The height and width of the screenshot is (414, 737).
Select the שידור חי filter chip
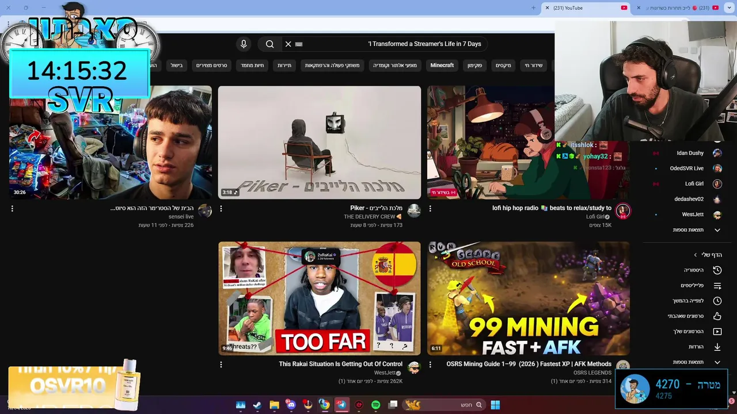tap(533, 66)
